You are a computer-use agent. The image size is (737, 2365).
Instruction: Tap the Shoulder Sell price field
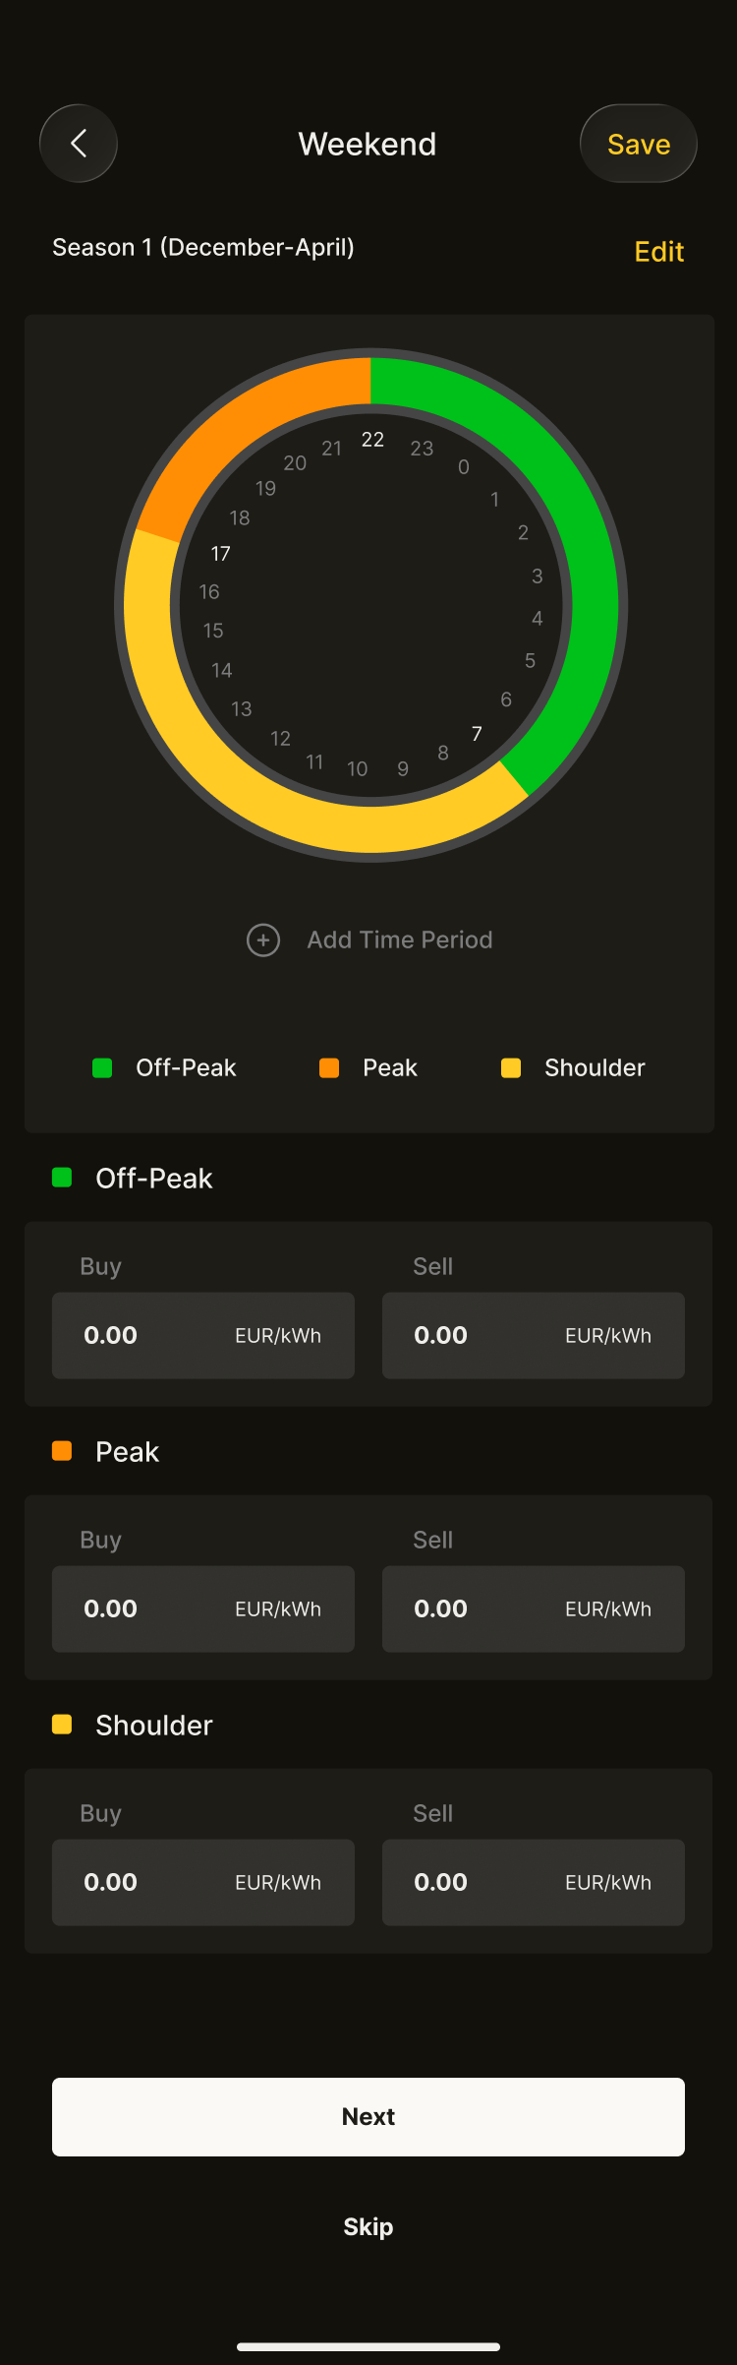pos(534,1883)
